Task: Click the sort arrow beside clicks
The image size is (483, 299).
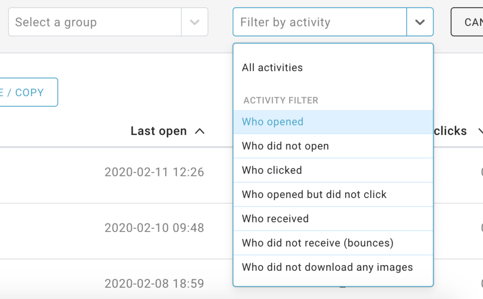Action: point(480,131)
